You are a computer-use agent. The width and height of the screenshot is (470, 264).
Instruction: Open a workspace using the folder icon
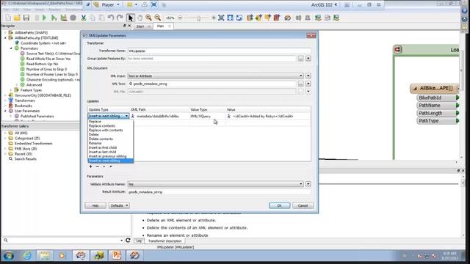17,18
